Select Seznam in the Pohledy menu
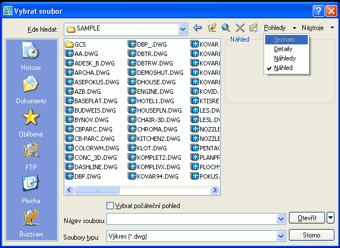Screen dimensions: 340x248 [x=284, y=39]
